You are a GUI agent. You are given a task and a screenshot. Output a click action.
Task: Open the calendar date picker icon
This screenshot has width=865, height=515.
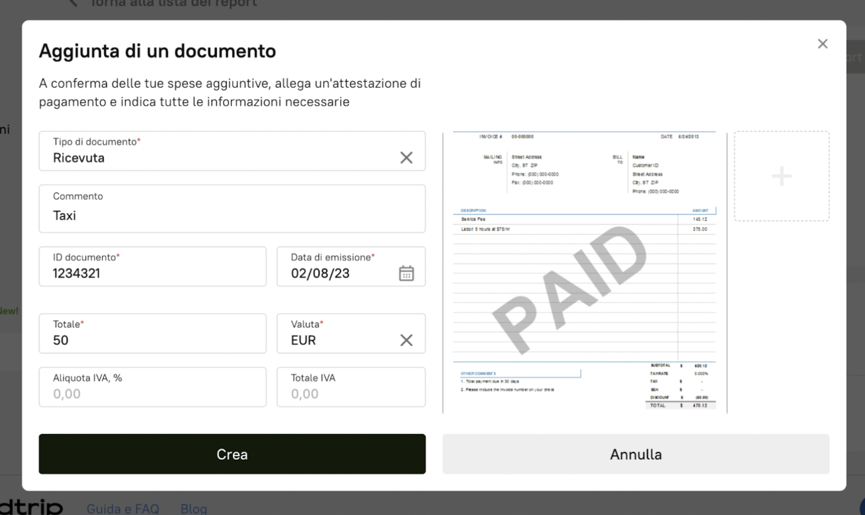click(x=406, y=273)
